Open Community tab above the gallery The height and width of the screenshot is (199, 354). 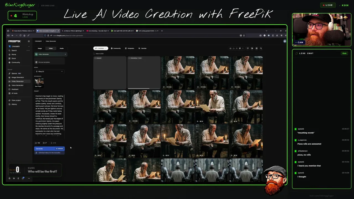point(116,48)
